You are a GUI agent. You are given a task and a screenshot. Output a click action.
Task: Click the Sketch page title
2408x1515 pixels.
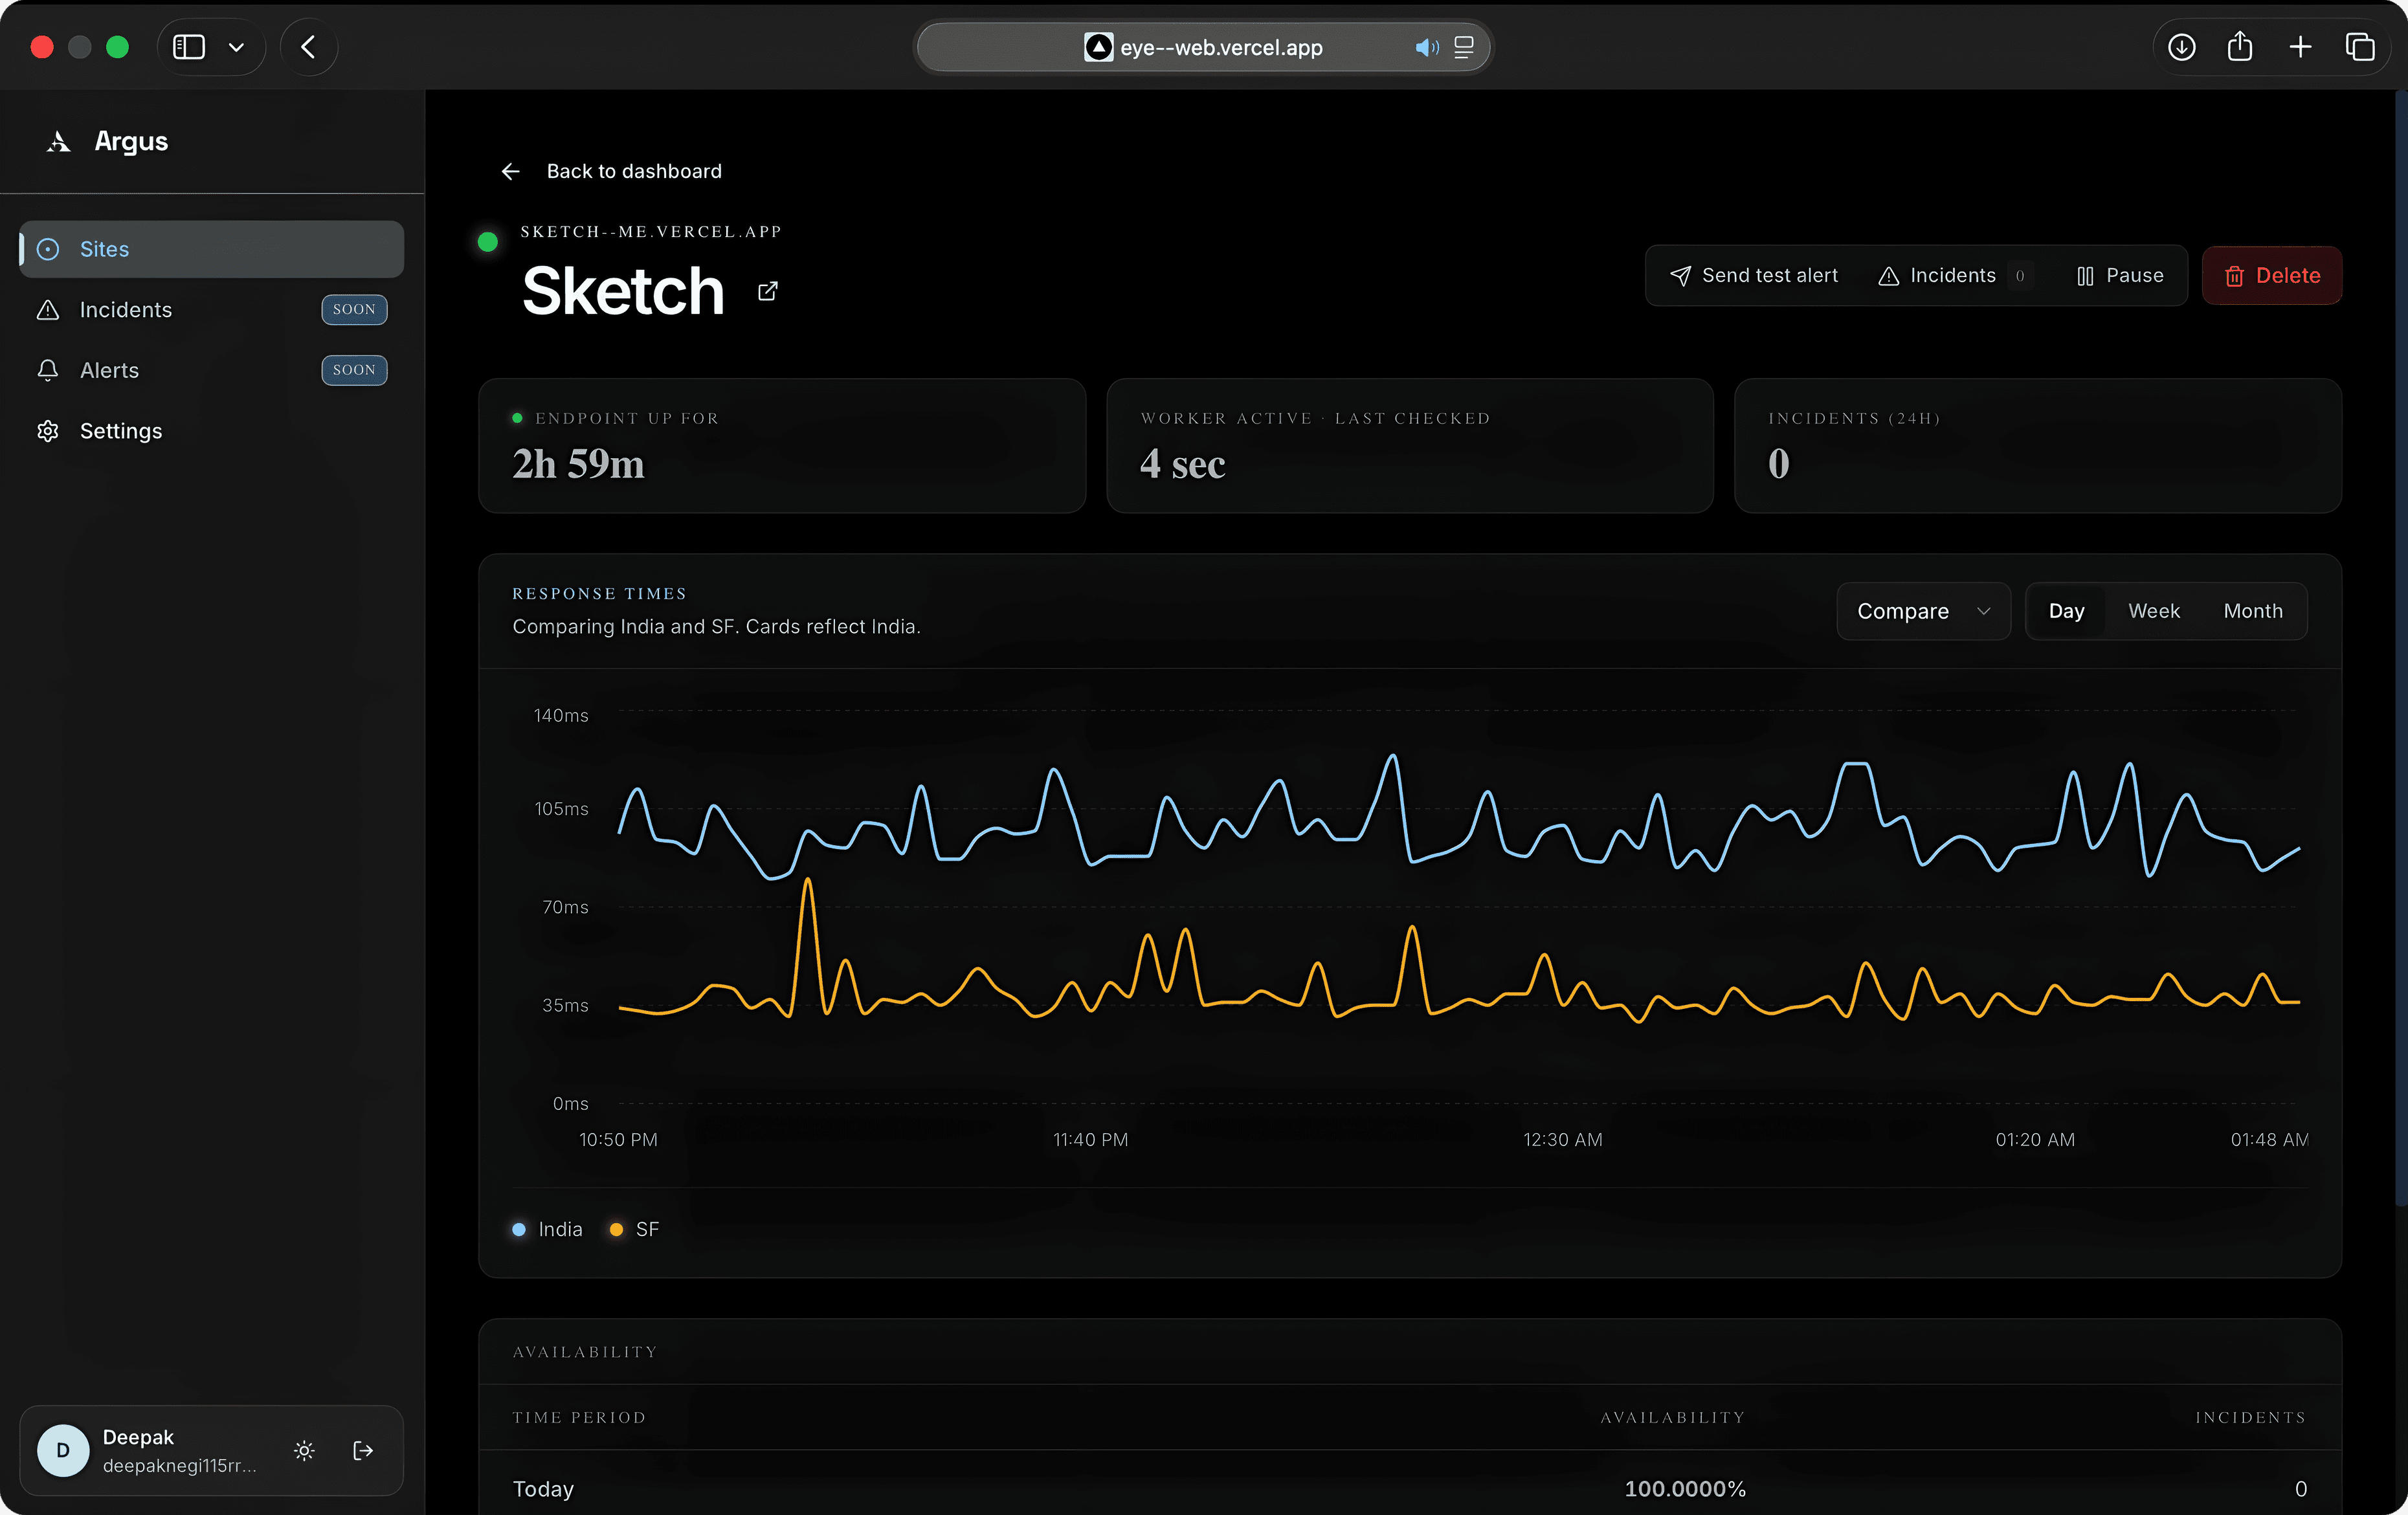coord(623,291)
